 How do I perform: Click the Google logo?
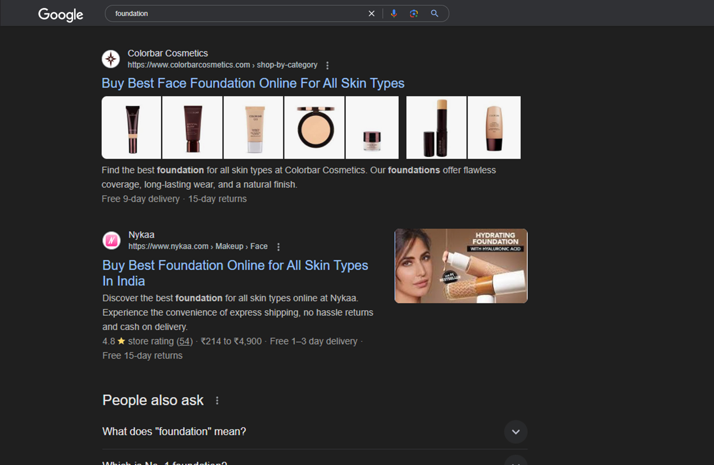point(60,14)
